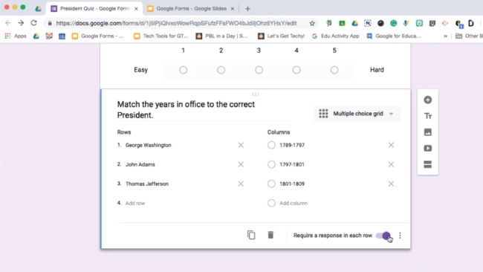Switch to the Google Forms - Google Slides tab
The image size is (483, 272).
(191, 9)
